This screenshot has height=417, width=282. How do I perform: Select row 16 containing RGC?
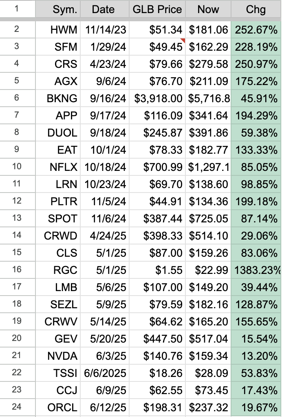click(16, 270)
